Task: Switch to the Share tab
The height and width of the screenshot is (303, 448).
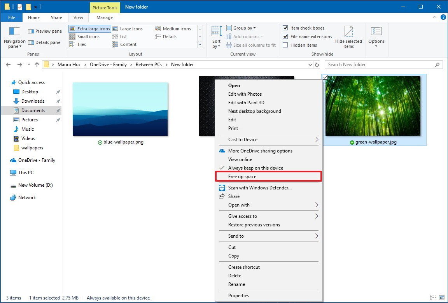Action: point(56,17)
